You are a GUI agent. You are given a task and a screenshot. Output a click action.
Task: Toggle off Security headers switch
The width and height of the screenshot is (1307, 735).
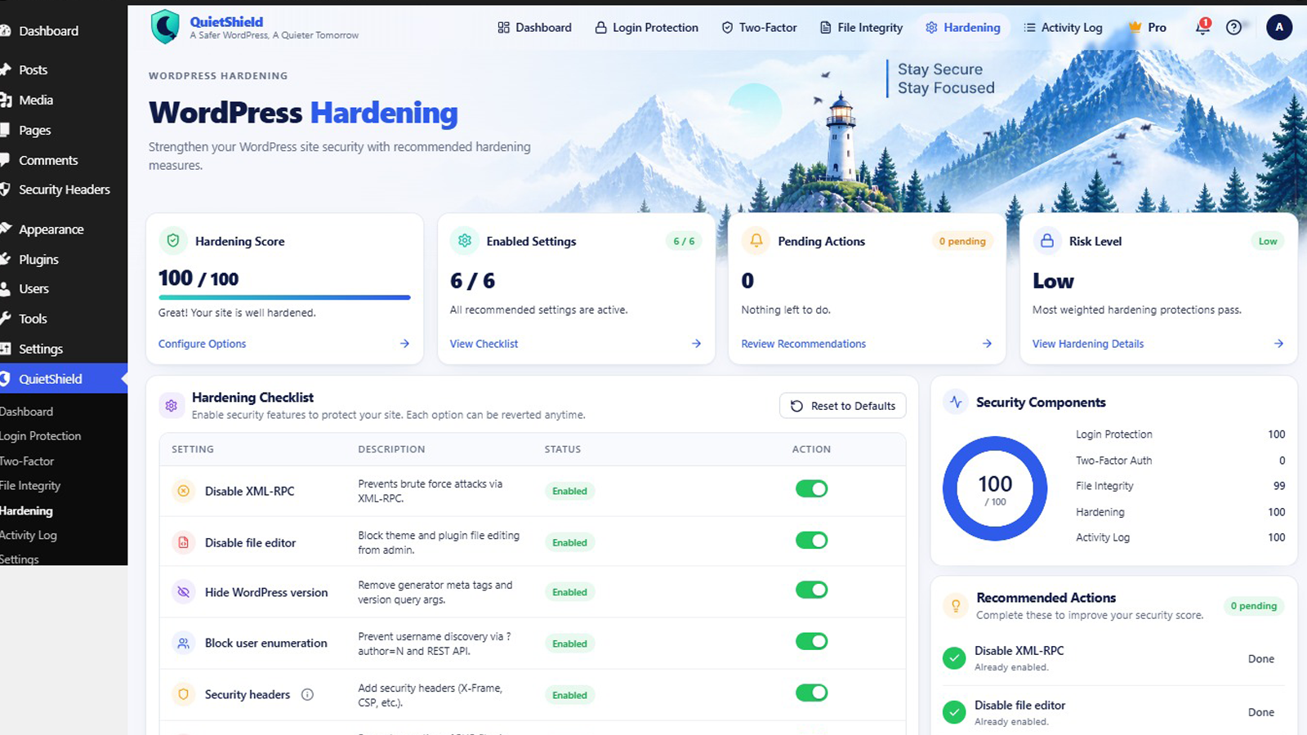click(x=812, y=693)
